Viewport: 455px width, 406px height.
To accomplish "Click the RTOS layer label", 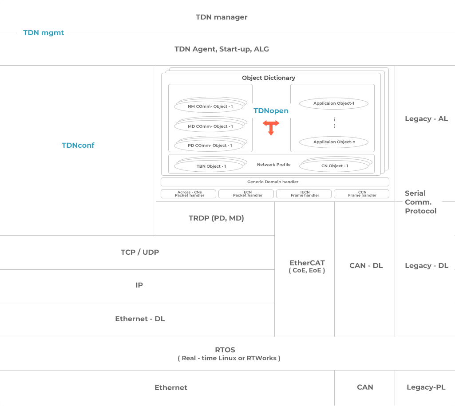I will [229, 354].
